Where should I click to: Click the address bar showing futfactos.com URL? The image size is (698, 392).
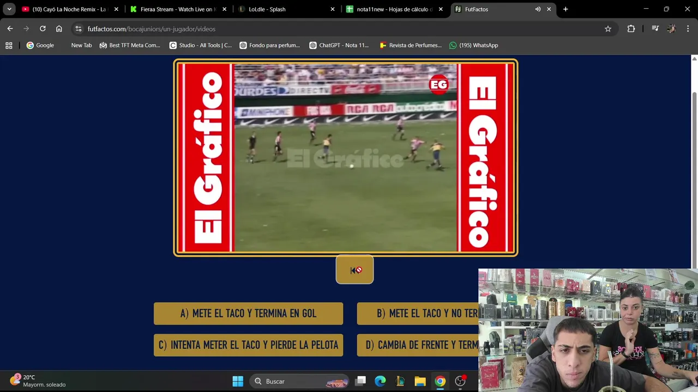344,29
